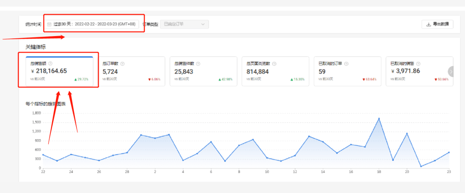Screen dimensions: 465x193
Task: Click the 导出数据 export button
Action: point(437,24)
